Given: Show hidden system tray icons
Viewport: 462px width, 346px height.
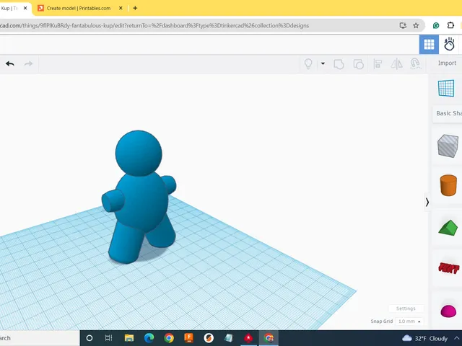Looking at the screenshot, I should coord(457,338).
